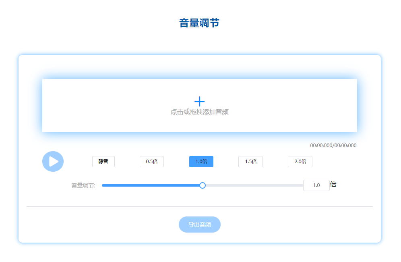
Task: Set volume preset back to normal with 1.0倍
Action: (201, 161)
